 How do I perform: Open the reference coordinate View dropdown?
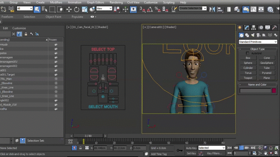pyautogui.click(x=104, y=8)
